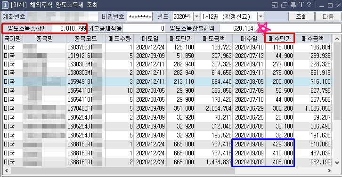Click the 계좌번호 account number field

(x=63, y=16)
